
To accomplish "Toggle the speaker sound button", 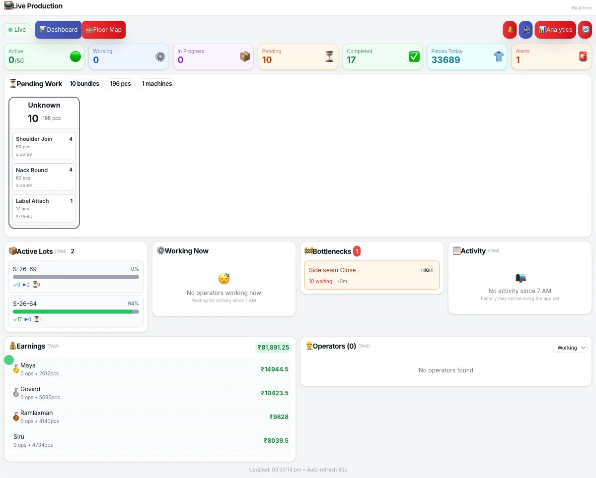I will pos(525,30).
